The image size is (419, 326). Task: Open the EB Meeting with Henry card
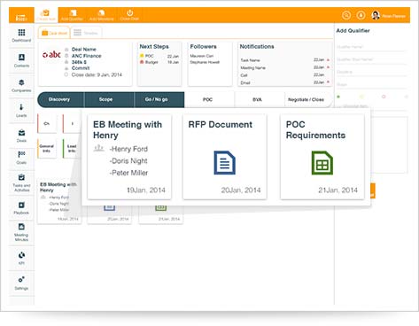click(129, 157)
